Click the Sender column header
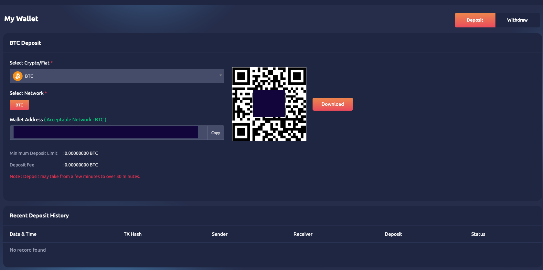 [220, 234]
